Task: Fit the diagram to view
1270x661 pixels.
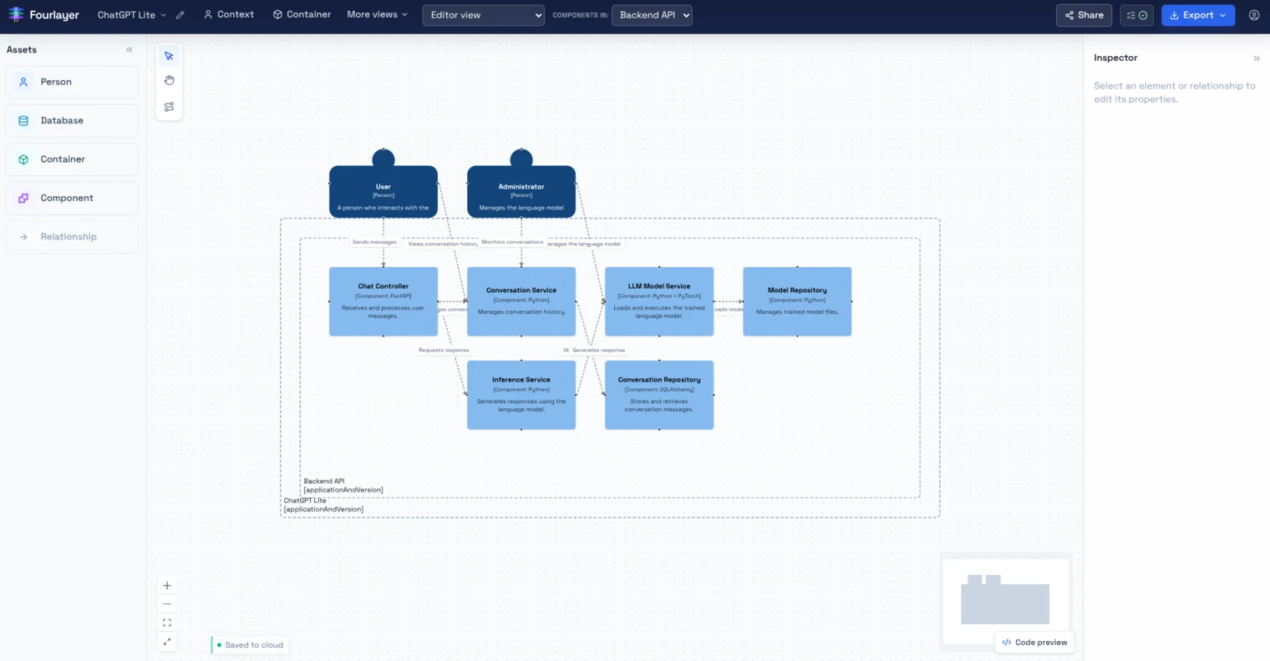Action: 167,623
